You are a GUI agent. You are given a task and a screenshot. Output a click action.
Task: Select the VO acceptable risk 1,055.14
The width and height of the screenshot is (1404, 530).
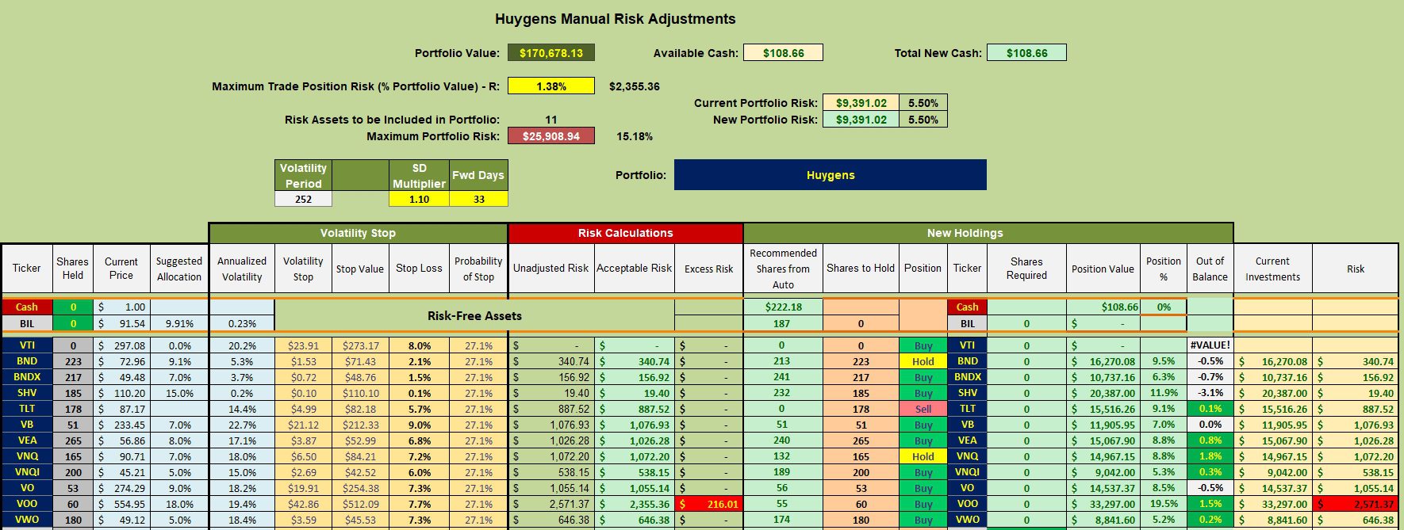click(x=635, y=488)
